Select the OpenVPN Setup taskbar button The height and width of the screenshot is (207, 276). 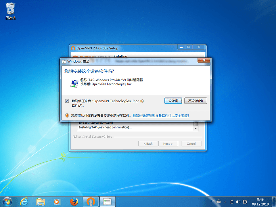(x=91, y=202)
